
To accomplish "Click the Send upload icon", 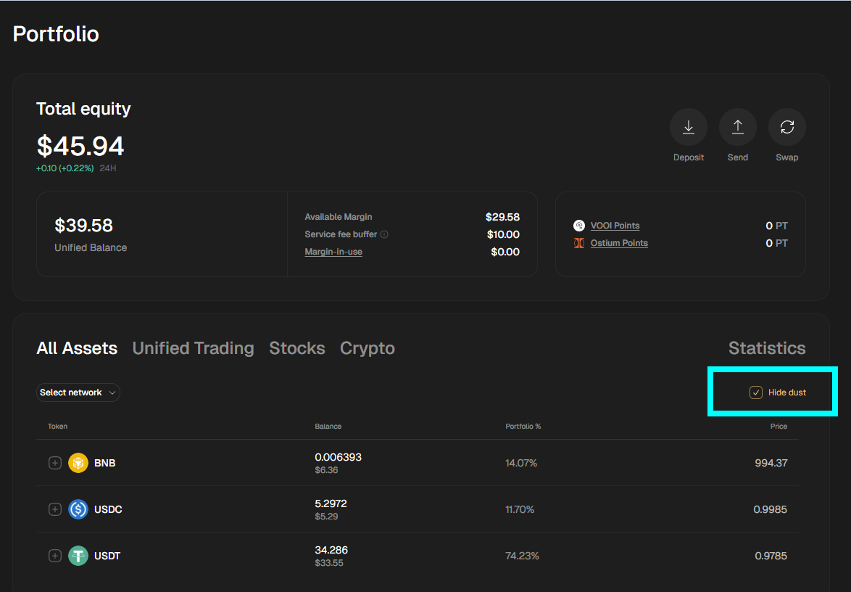I will click(x=737, y=128).
